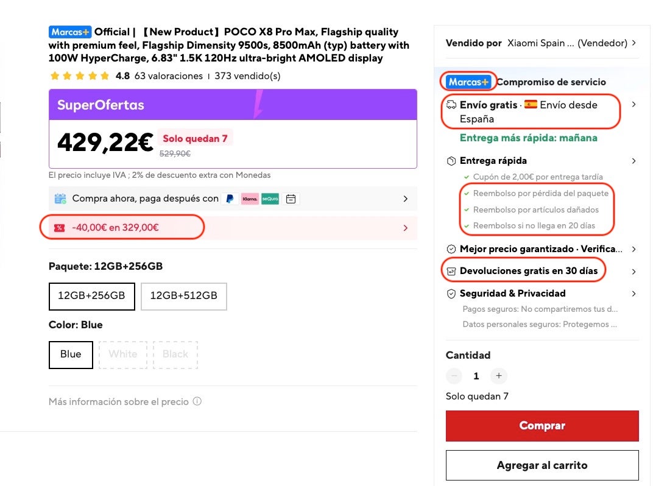This screenshot has width=667, height=486.
Task: Increase quantity with the plus stepper
Action: 499,376
